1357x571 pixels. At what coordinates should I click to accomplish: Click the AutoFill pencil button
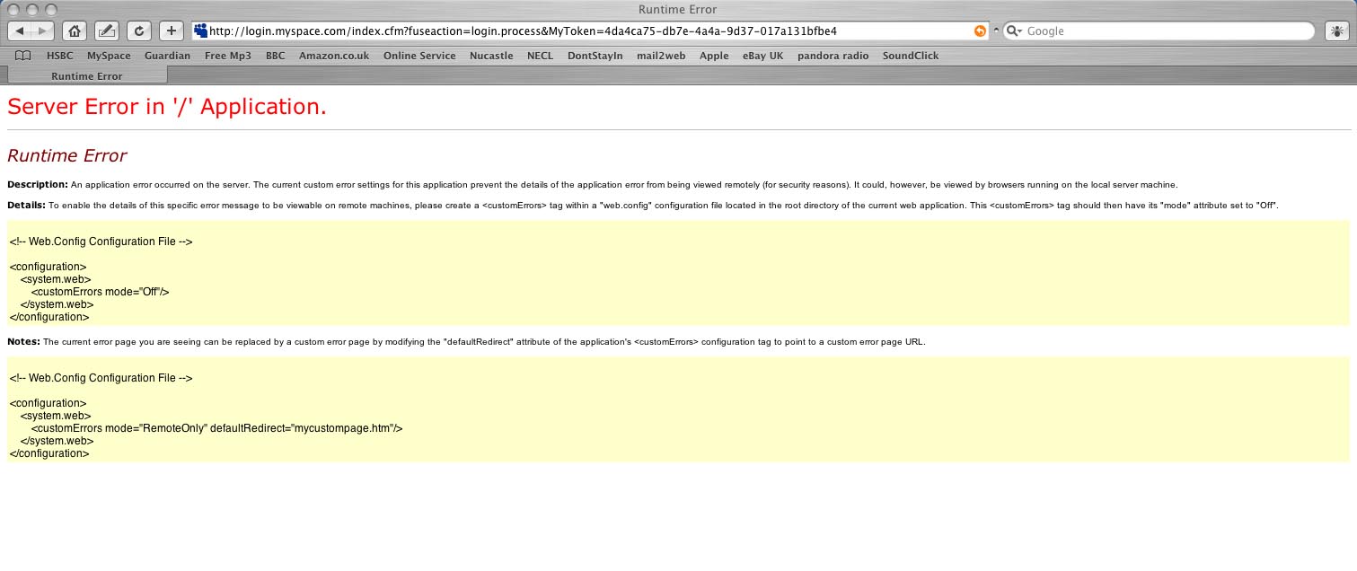click(107, 31)
